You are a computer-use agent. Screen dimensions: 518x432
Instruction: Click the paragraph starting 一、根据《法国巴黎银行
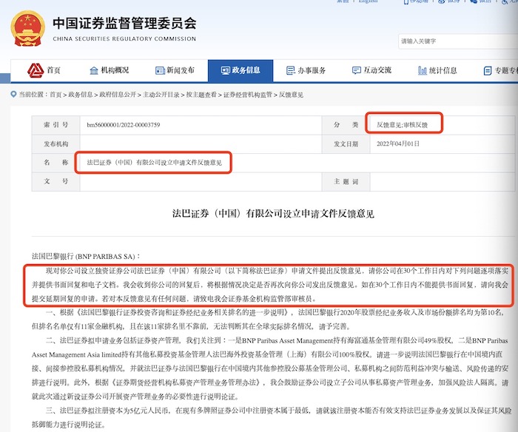coord(268,320)
